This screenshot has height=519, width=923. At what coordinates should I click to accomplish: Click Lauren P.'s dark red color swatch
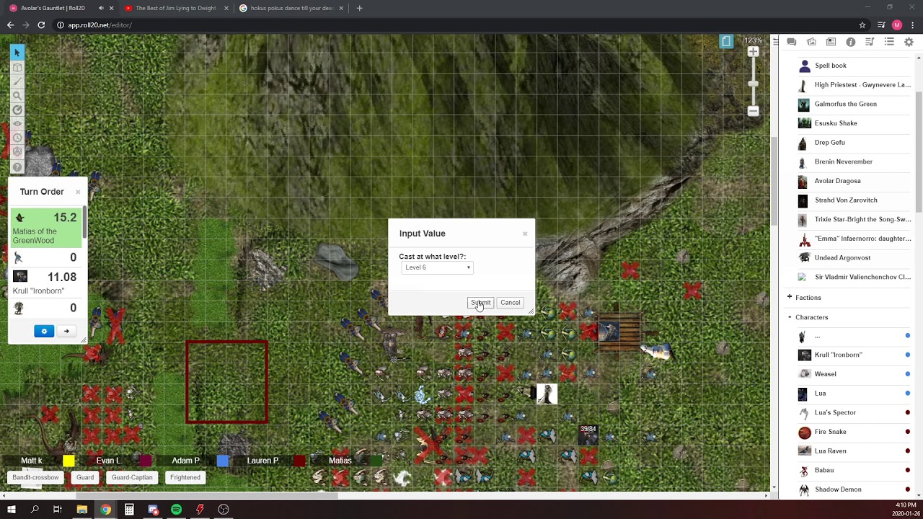(x=299, y=461)
